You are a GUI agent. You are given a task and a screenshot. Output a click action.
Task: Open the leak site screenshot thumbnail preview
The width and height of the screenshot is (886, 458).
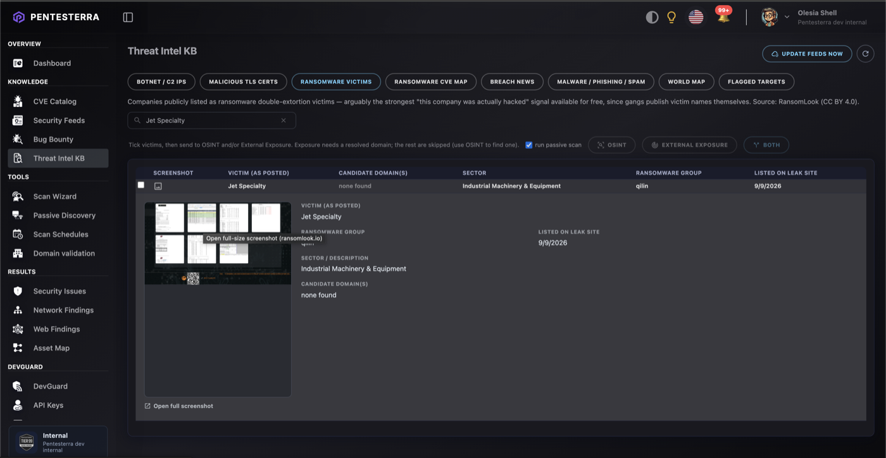click(218, 244)
